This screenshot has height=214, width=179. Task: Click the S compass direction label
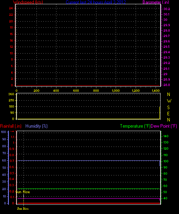168,108
